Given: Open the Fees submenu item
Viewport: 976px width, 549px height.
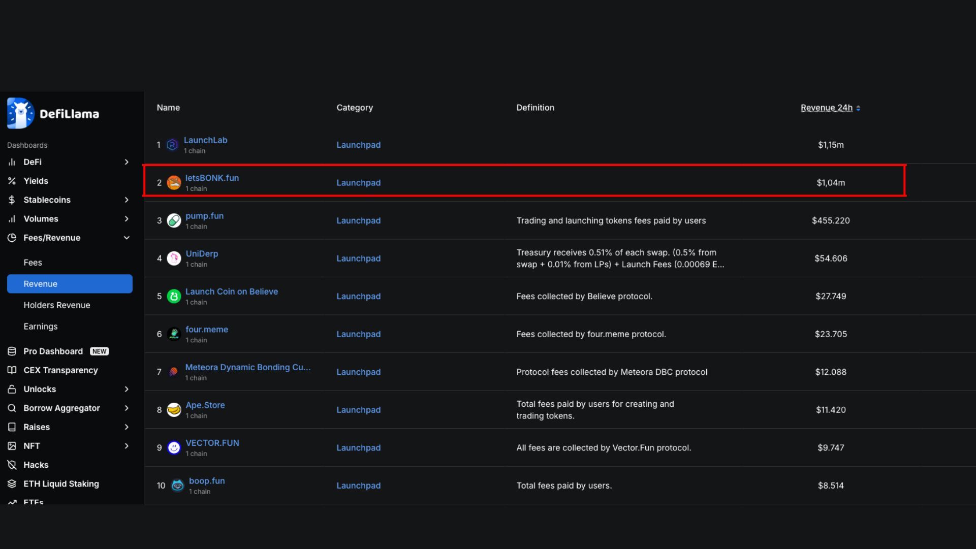Looking at the screenshot, I should tap(33, 263).
